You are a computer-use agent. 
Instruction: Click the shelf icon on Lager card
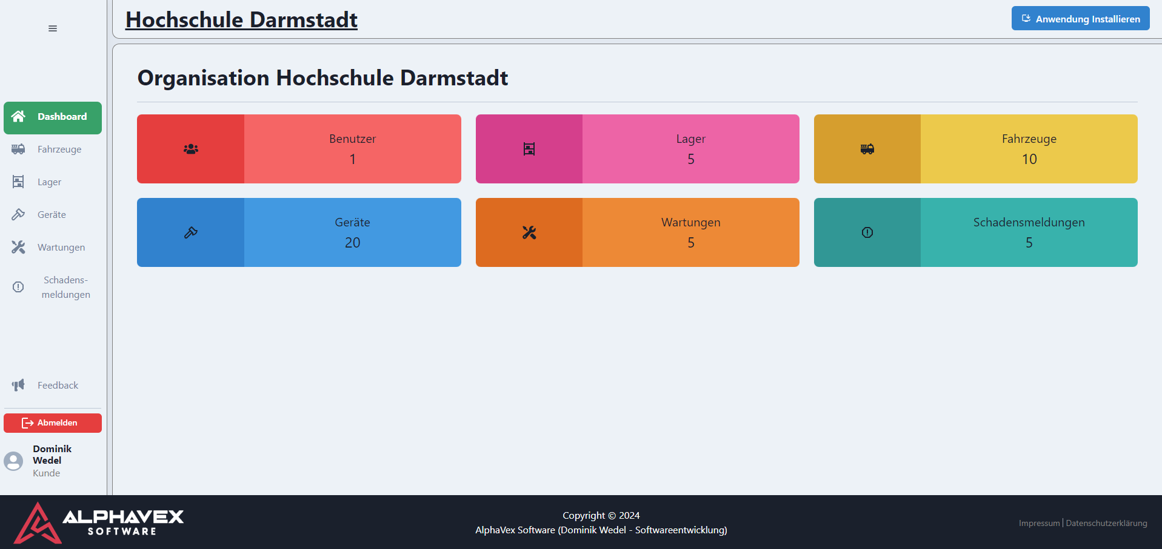[x=529, y=149]
